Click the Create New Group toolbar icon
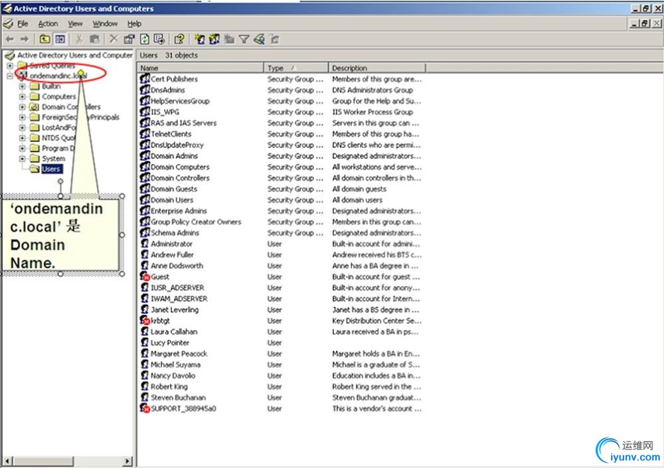The height and width of the screenshot is (468, 664). pos(214,40)
